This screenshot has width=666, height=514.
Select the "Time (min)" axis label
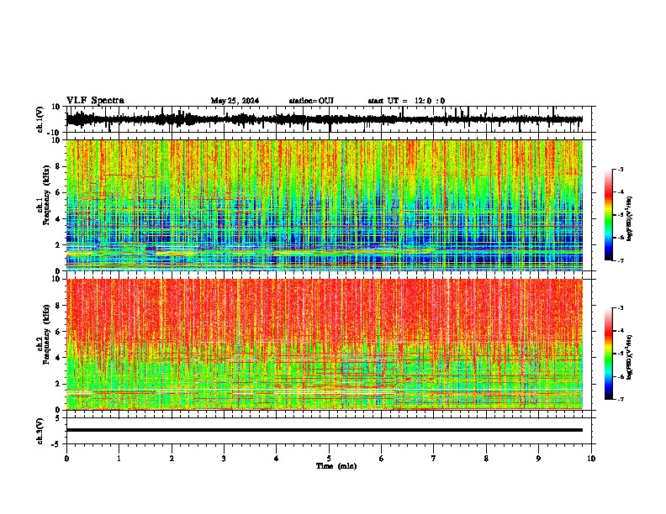click(336, 466)
